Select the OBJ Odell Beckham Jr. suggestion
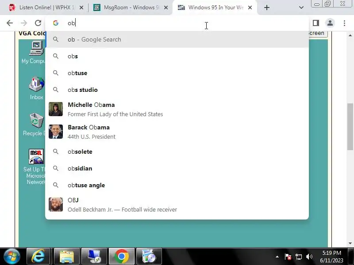This screenshot has width=354, height=265. click(x=177, y=204)
